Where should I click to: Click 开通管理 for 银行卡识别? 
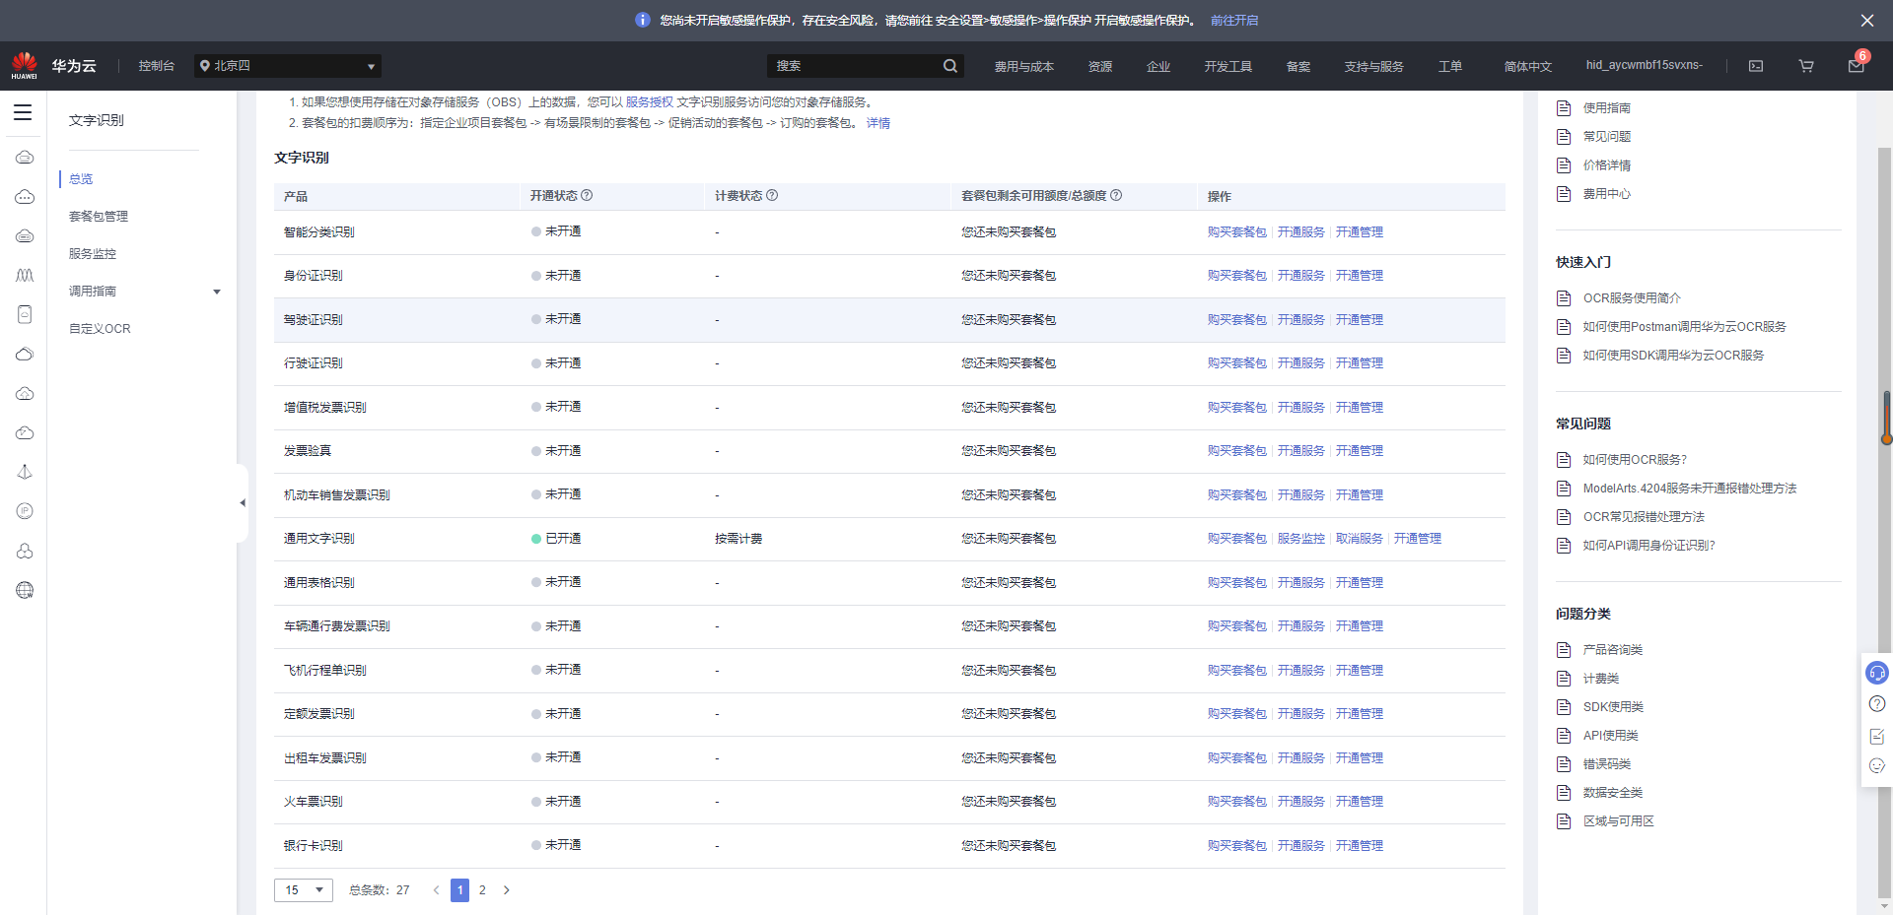coord(1359,846)
